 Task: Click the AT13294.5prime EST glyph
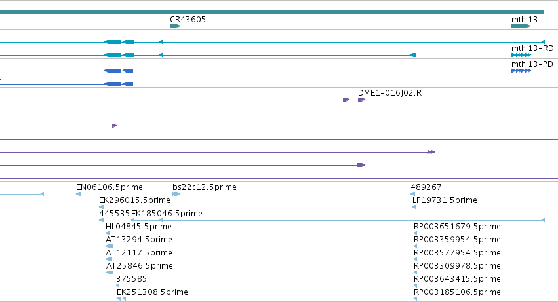click(x=110, y=246)
